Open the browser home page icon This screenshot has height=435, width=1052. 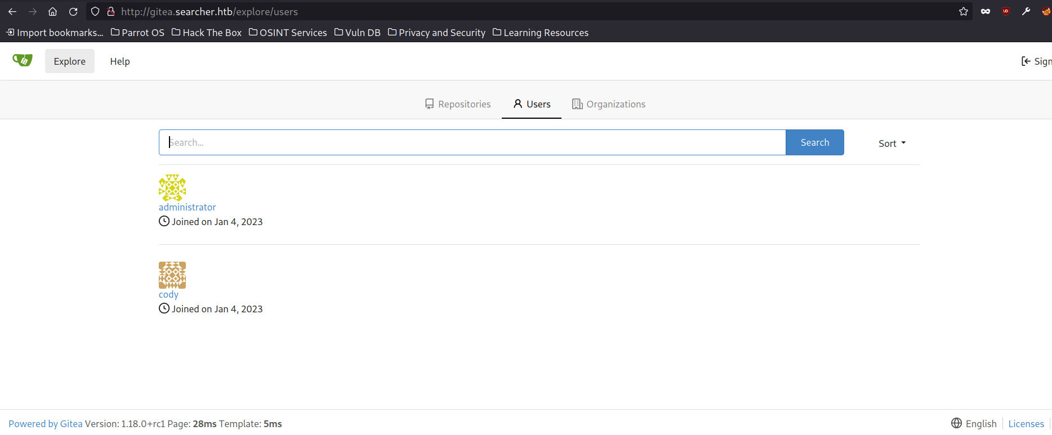tap(53, 11)
